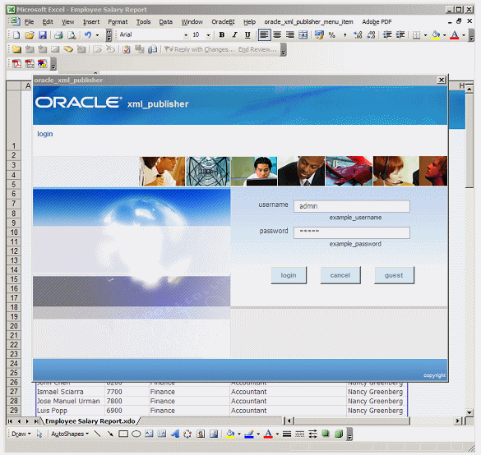Image resolution: width=481 pixels, height=455 pixels.
Task: Apply Percent style
Action: pyautogui.click(x=332, y=35)
